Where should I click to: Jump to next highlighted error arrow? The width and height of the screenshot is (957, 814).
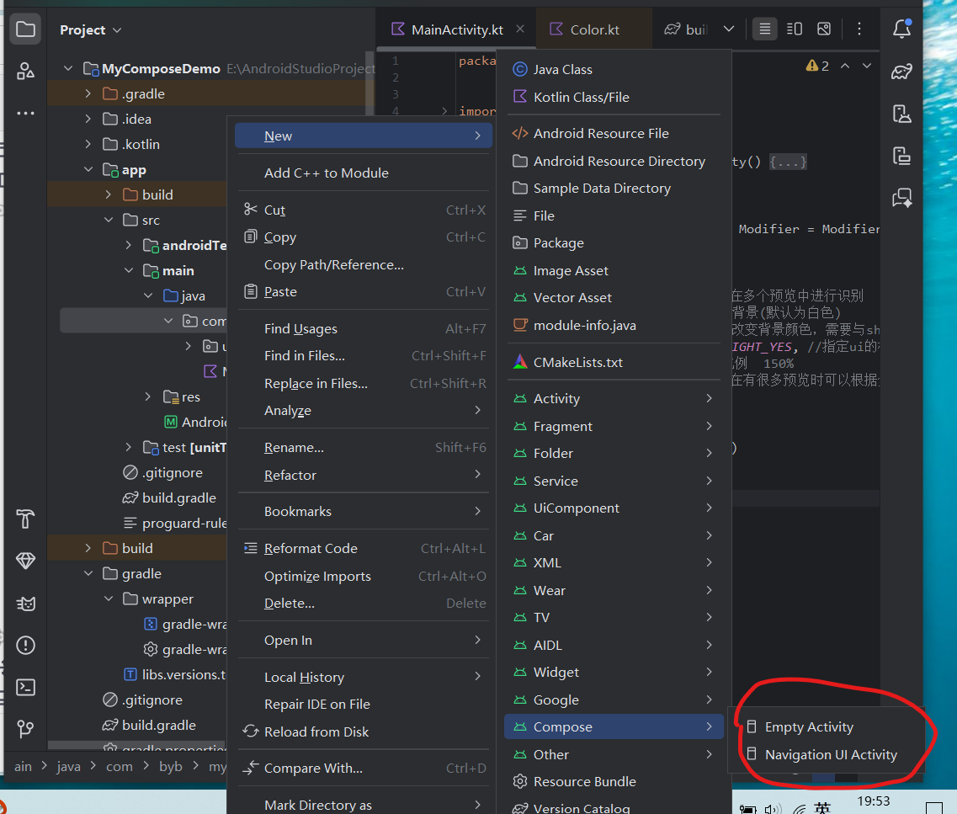pyautogui.click(x=867, y=66)
